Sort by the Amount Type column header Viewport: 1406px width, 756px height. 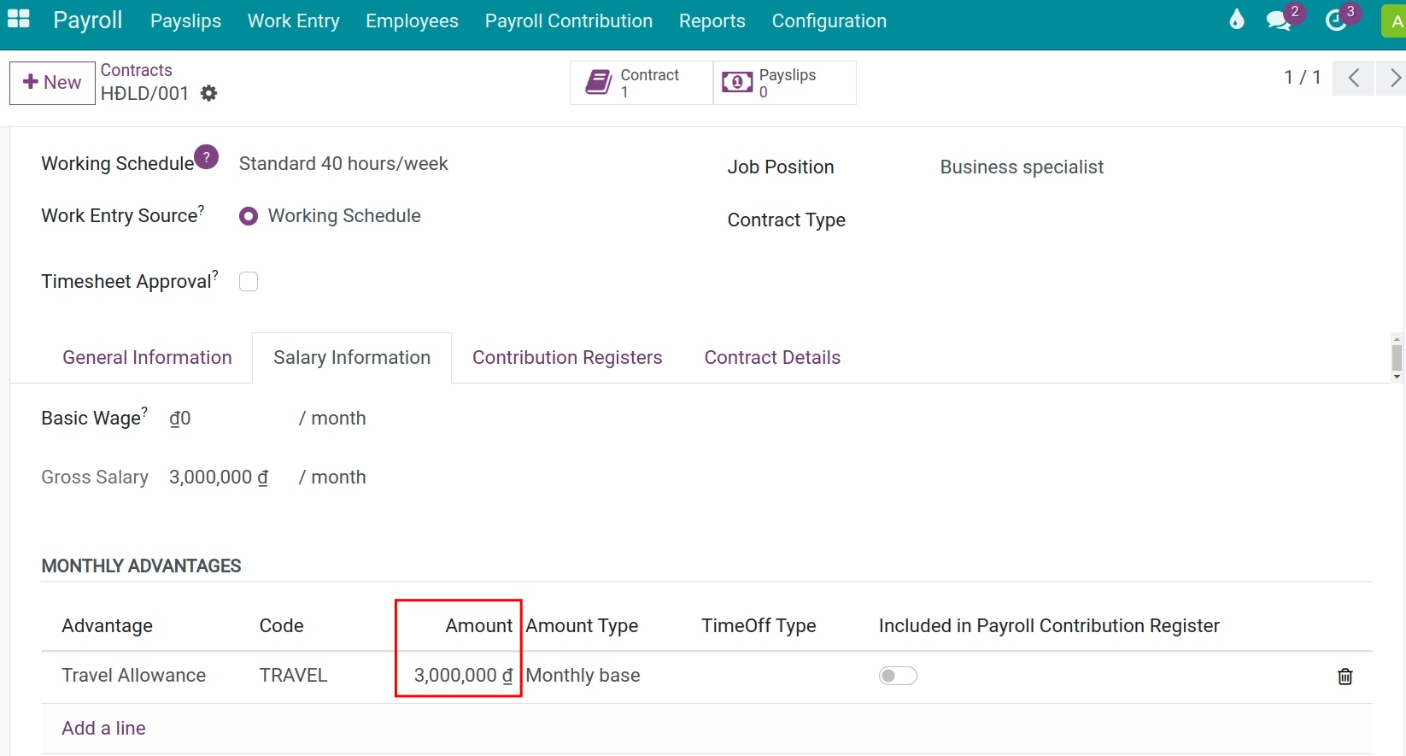coord(582,625)
